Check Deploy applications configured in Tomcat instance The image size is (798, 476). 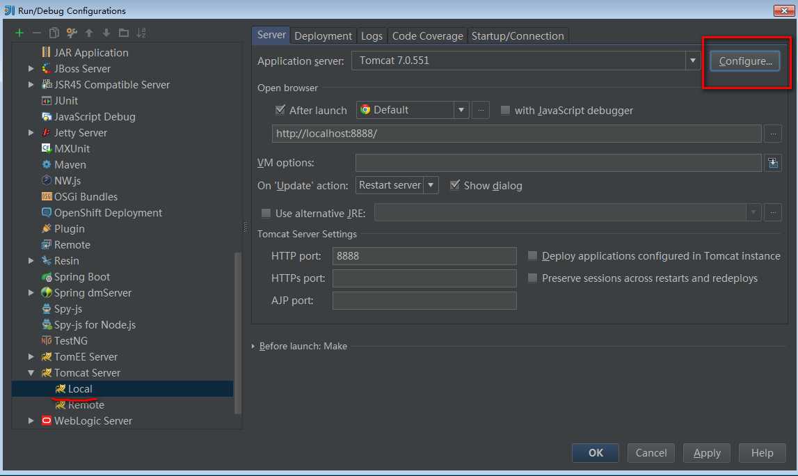532,255
